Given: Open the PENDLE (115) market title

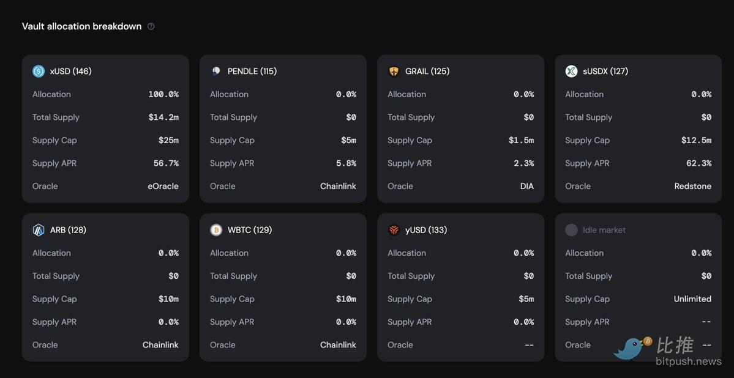Looking at the screenshot, I should [x=252, y=71].
